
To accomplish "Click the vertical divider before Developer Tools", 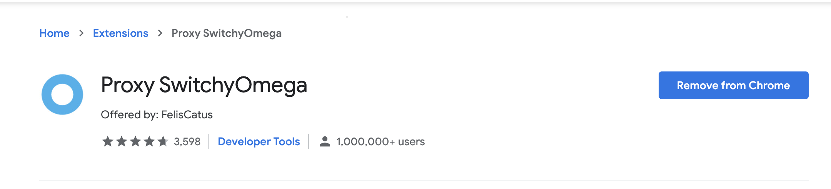I will (209, 141).
